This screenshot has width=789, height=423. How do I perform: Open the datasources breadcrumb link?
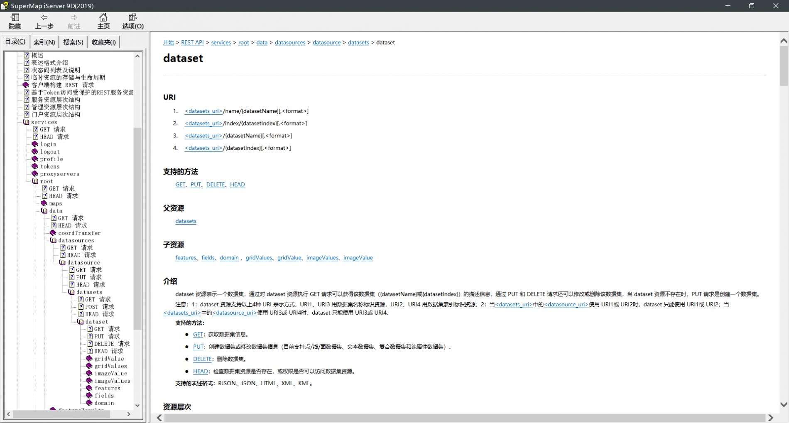pyautogui.click(x=290, y=42)
